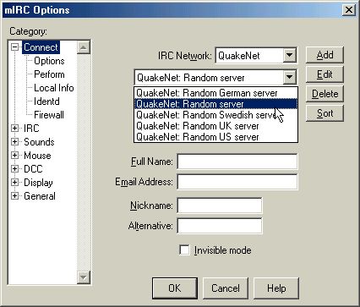This screenshot has width=360, height=307.
Task: Expand the DCC category
Action: [x=14, y=169]
